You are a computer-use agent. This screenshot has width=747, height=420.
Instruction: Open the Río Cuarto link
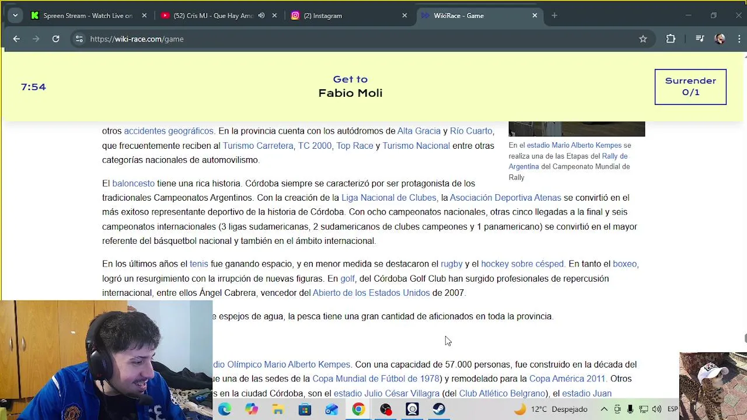point(471,131)
